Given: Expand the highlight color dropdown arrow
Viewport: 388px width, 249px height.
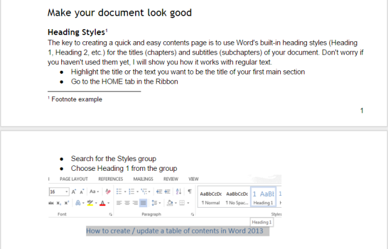Looking at the screenshot, I should [96, 203].
